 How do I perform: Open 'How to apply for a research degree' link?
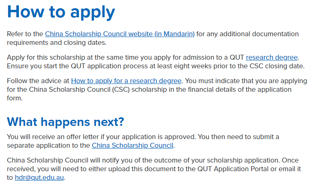coord(126,81)
